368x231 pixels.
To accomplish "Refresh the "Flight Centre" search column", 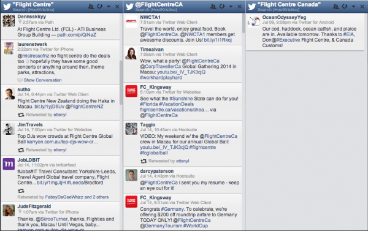I will (x=100, y=6).
